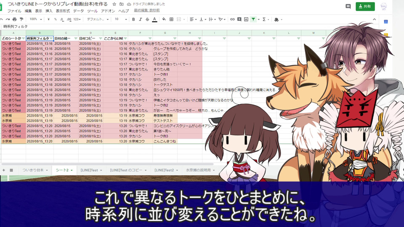Image resolution: width=404 pixels, height=227 pixels.
Task: Open filter icon in column F header
Action: click(x=150, y=38)
